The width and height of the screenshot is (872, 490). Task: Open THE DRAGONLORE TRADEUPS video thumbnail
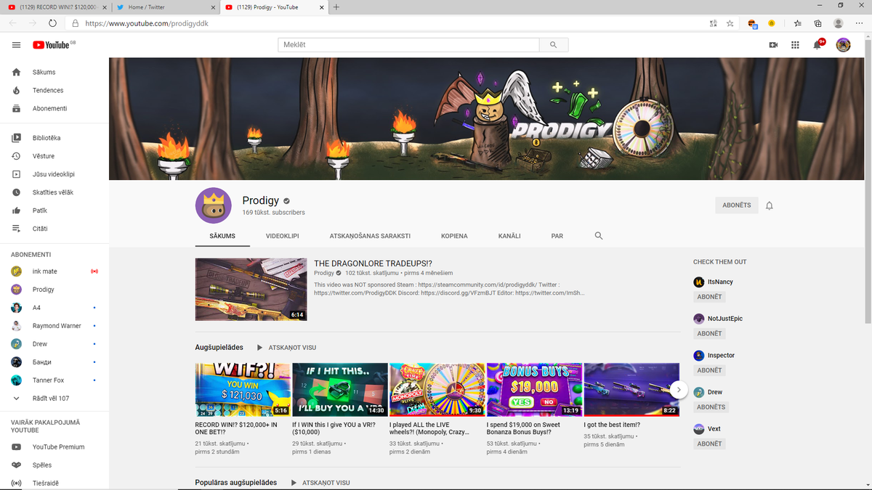pos(251,290)
